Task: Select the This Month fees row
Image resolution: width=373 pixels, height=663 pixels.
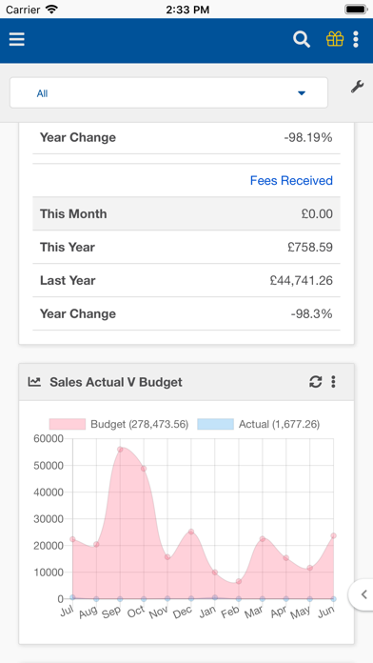Action: pos(186,213)
